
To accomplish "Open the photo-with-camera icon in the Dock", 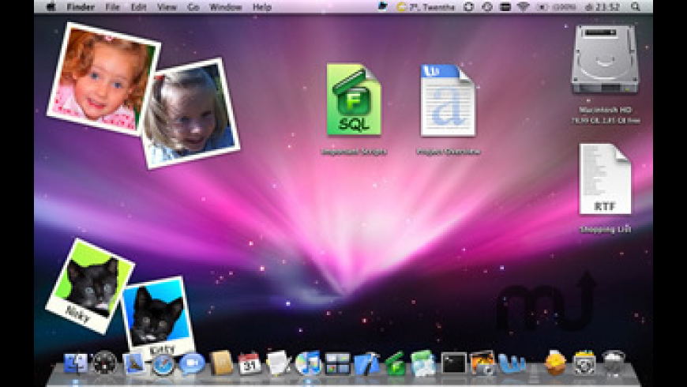I will pos(482,363).
